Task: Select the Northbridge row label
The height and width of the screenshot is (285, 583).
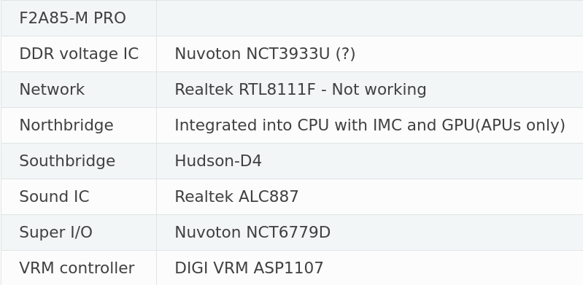Action: point(66,125)
